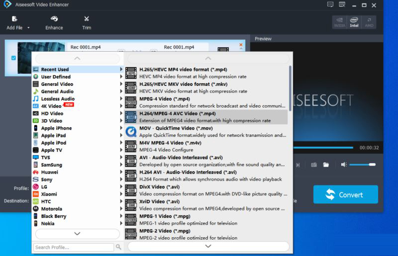
Task: Click the Add File icon
Action: point(14,19)
